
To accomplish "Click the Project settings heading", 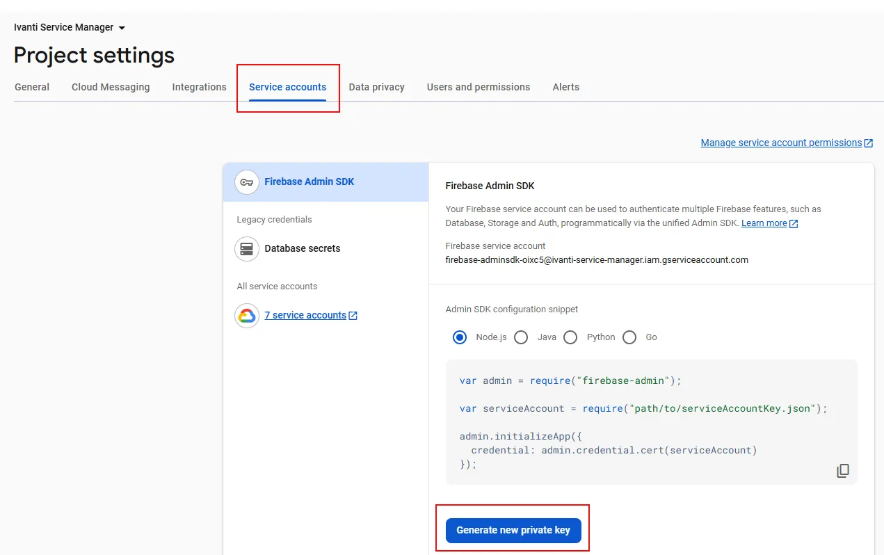I will point(94,55).
